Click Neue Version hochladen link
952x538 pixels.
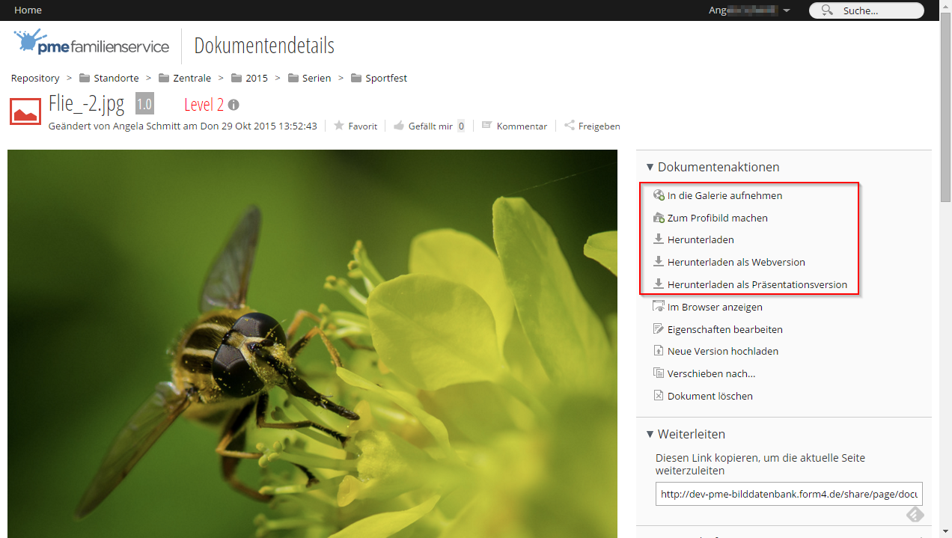723,351
